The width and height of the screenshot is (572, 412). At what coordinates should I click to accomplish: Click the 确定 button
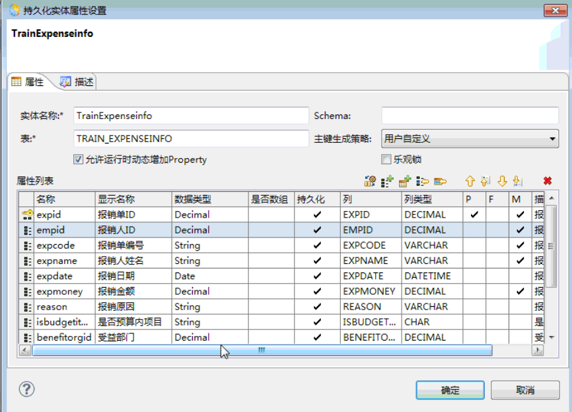tap(450, 390)
